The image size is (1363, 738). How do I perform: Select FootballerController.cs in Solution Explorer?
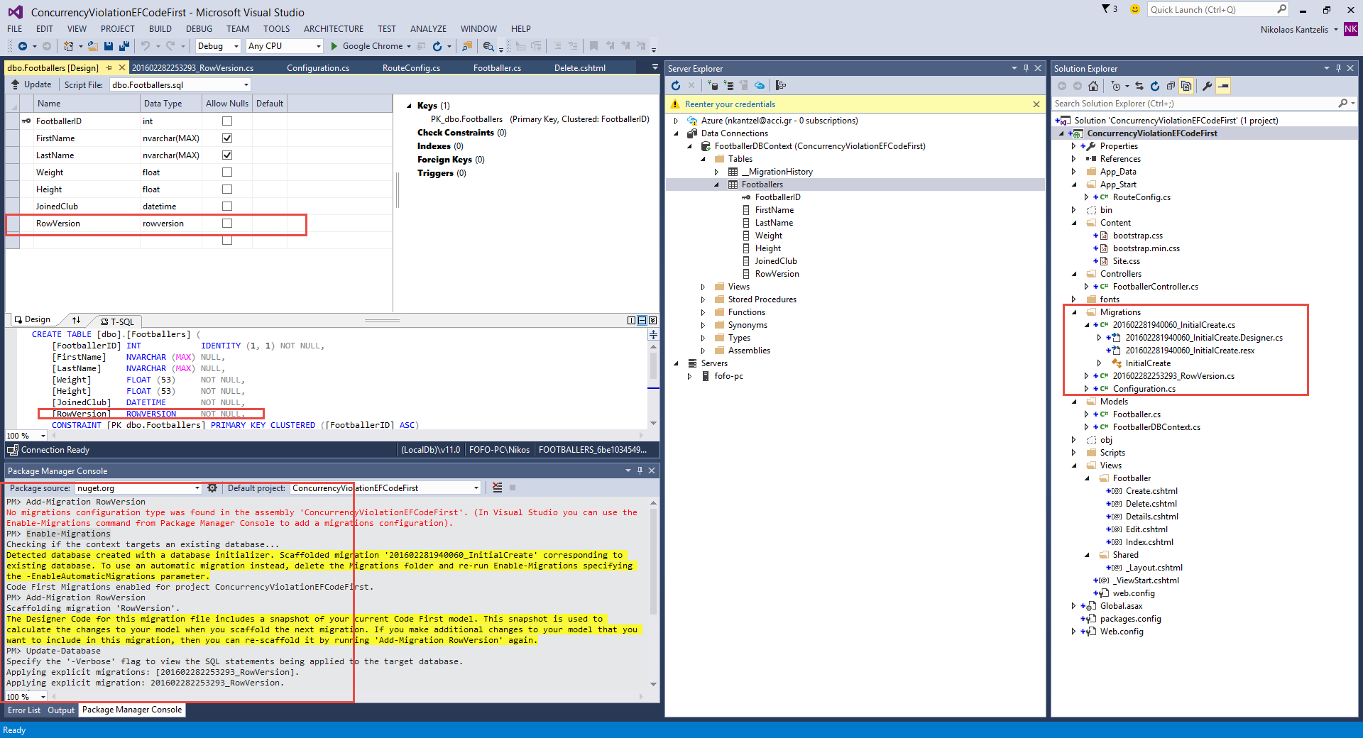(1155, 287)
